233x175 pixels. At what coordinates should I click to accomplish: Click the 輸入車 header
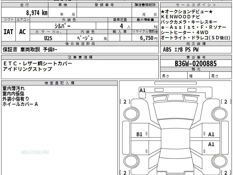[120, 32]
